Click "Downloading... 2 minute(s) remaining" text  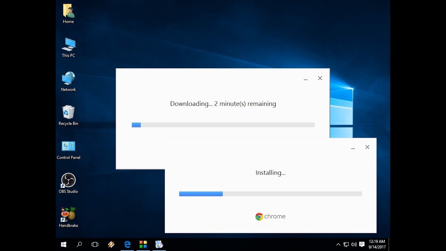coord(223,104)
